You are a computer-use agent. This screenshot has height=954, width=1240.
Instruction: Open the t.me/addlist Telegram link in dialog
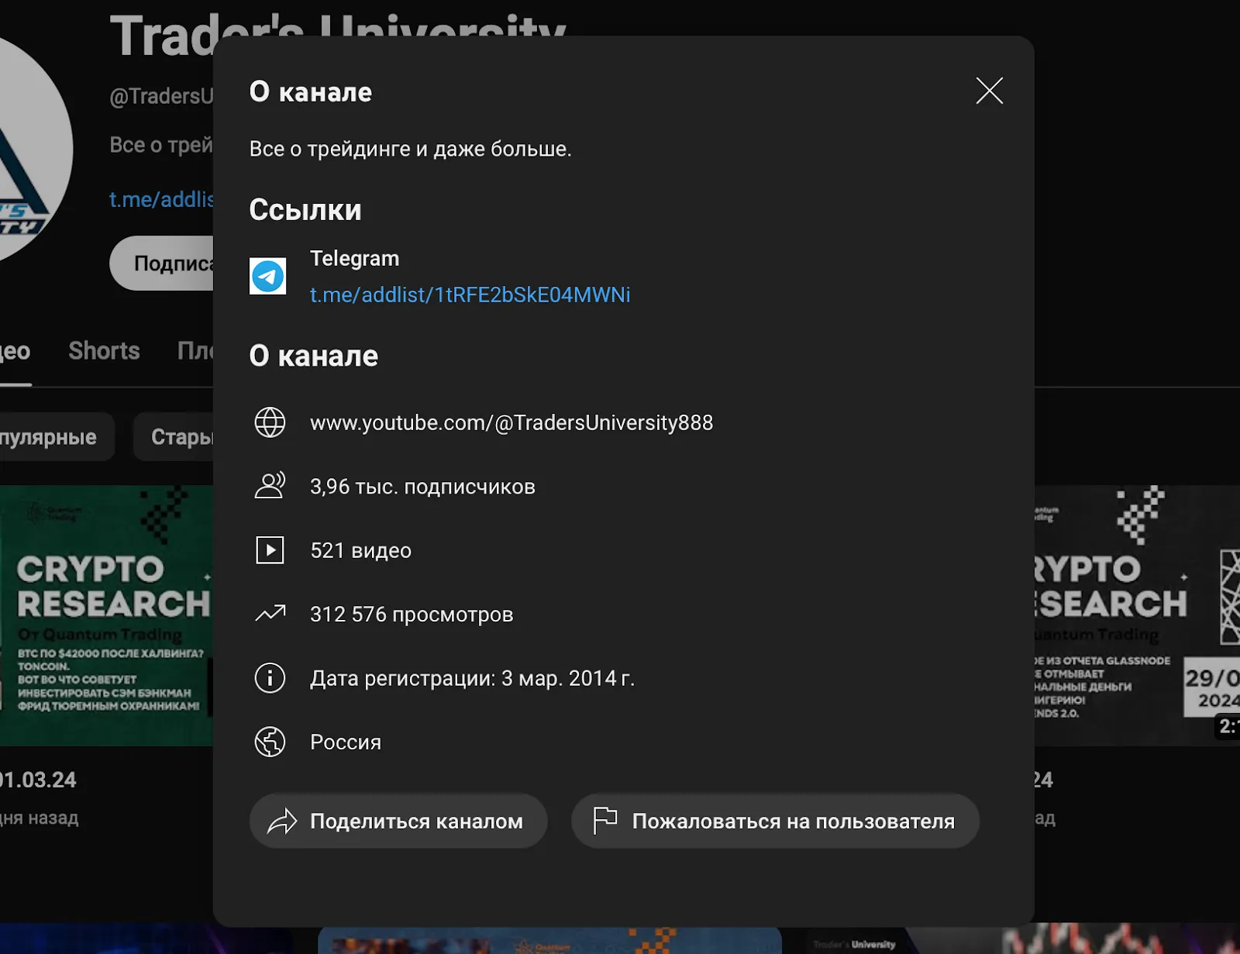[470, 295]
